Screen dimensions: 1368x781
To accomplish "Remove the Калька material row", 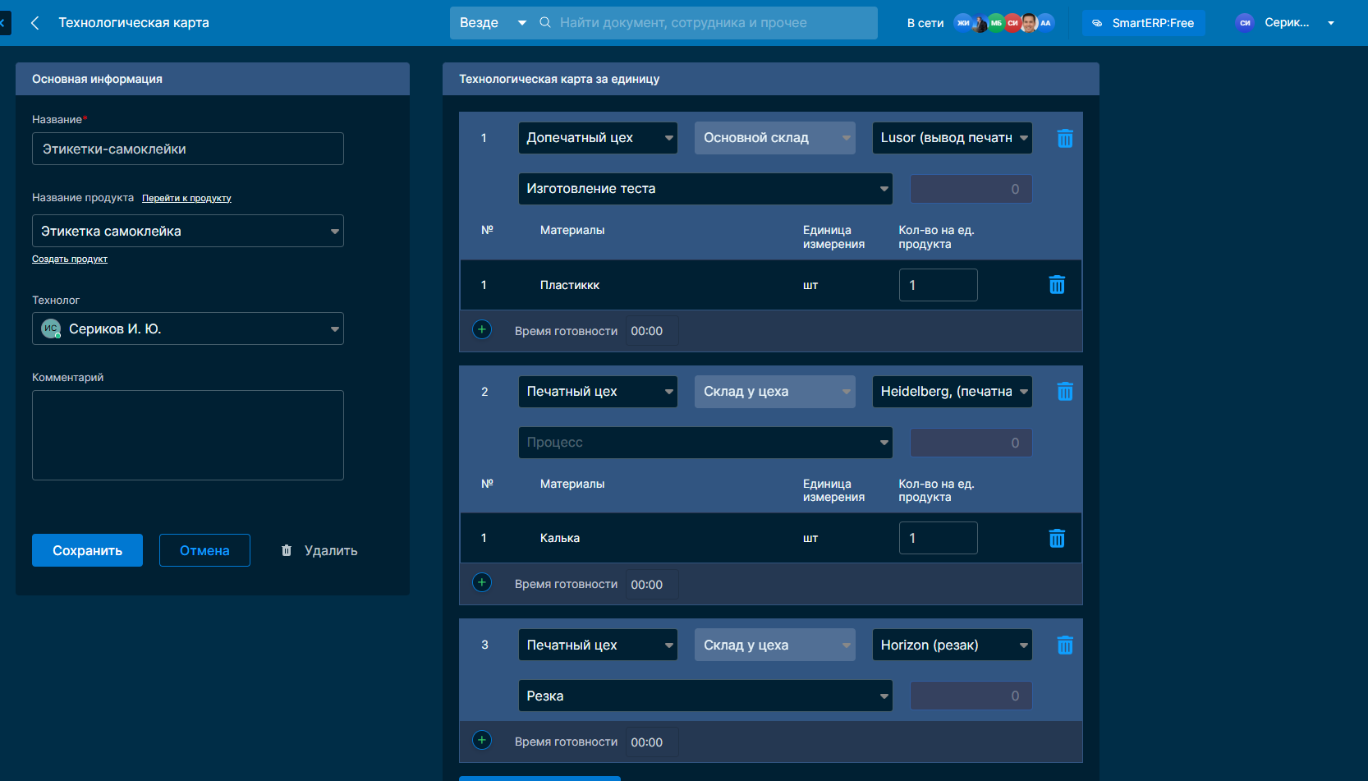I will tap(1057, 539).
